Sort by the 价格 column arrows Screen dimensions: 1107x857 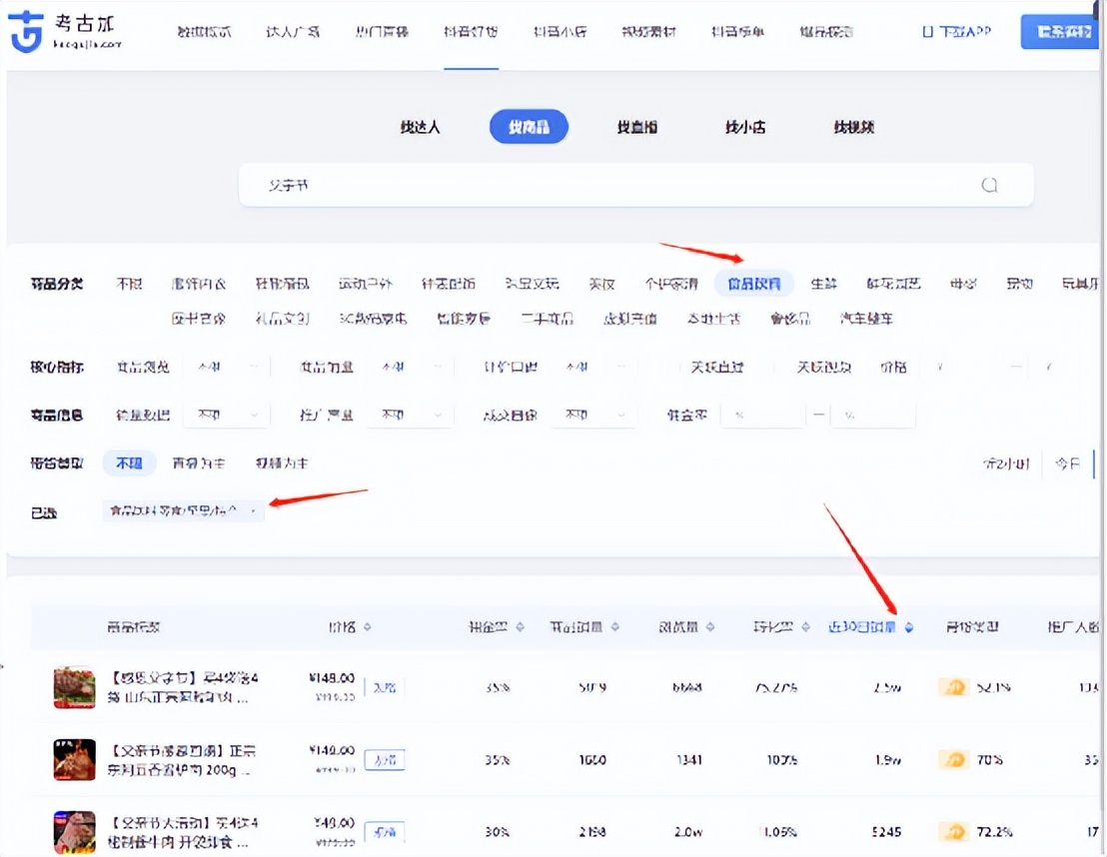tap(367, 627)
